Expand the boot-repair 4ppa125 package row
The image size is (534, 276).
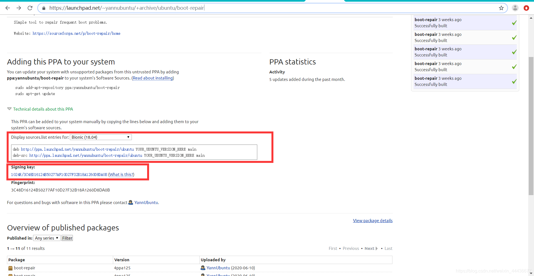pos(24,268)
